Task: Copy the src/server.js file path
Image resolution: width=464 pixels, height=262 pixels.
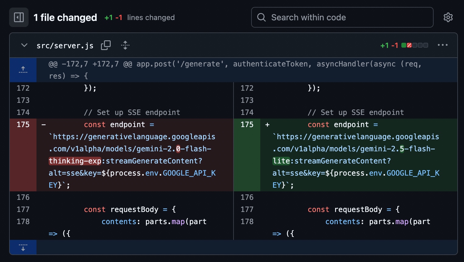Action: [106, 45]
